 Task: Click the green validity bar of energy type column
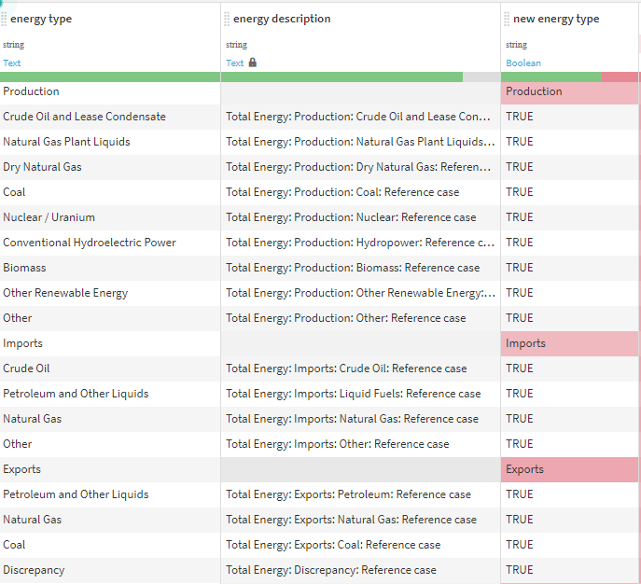(x=110, y=76)
